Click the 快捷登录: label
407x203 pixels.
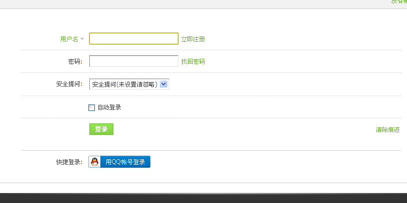tap(69, 162)
